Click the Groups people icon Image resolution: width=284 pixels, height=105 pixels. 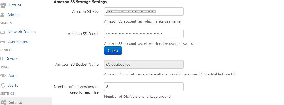3,5
